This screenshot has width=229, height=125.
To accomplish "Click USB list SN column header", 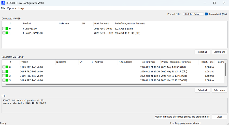I will 87,23.
